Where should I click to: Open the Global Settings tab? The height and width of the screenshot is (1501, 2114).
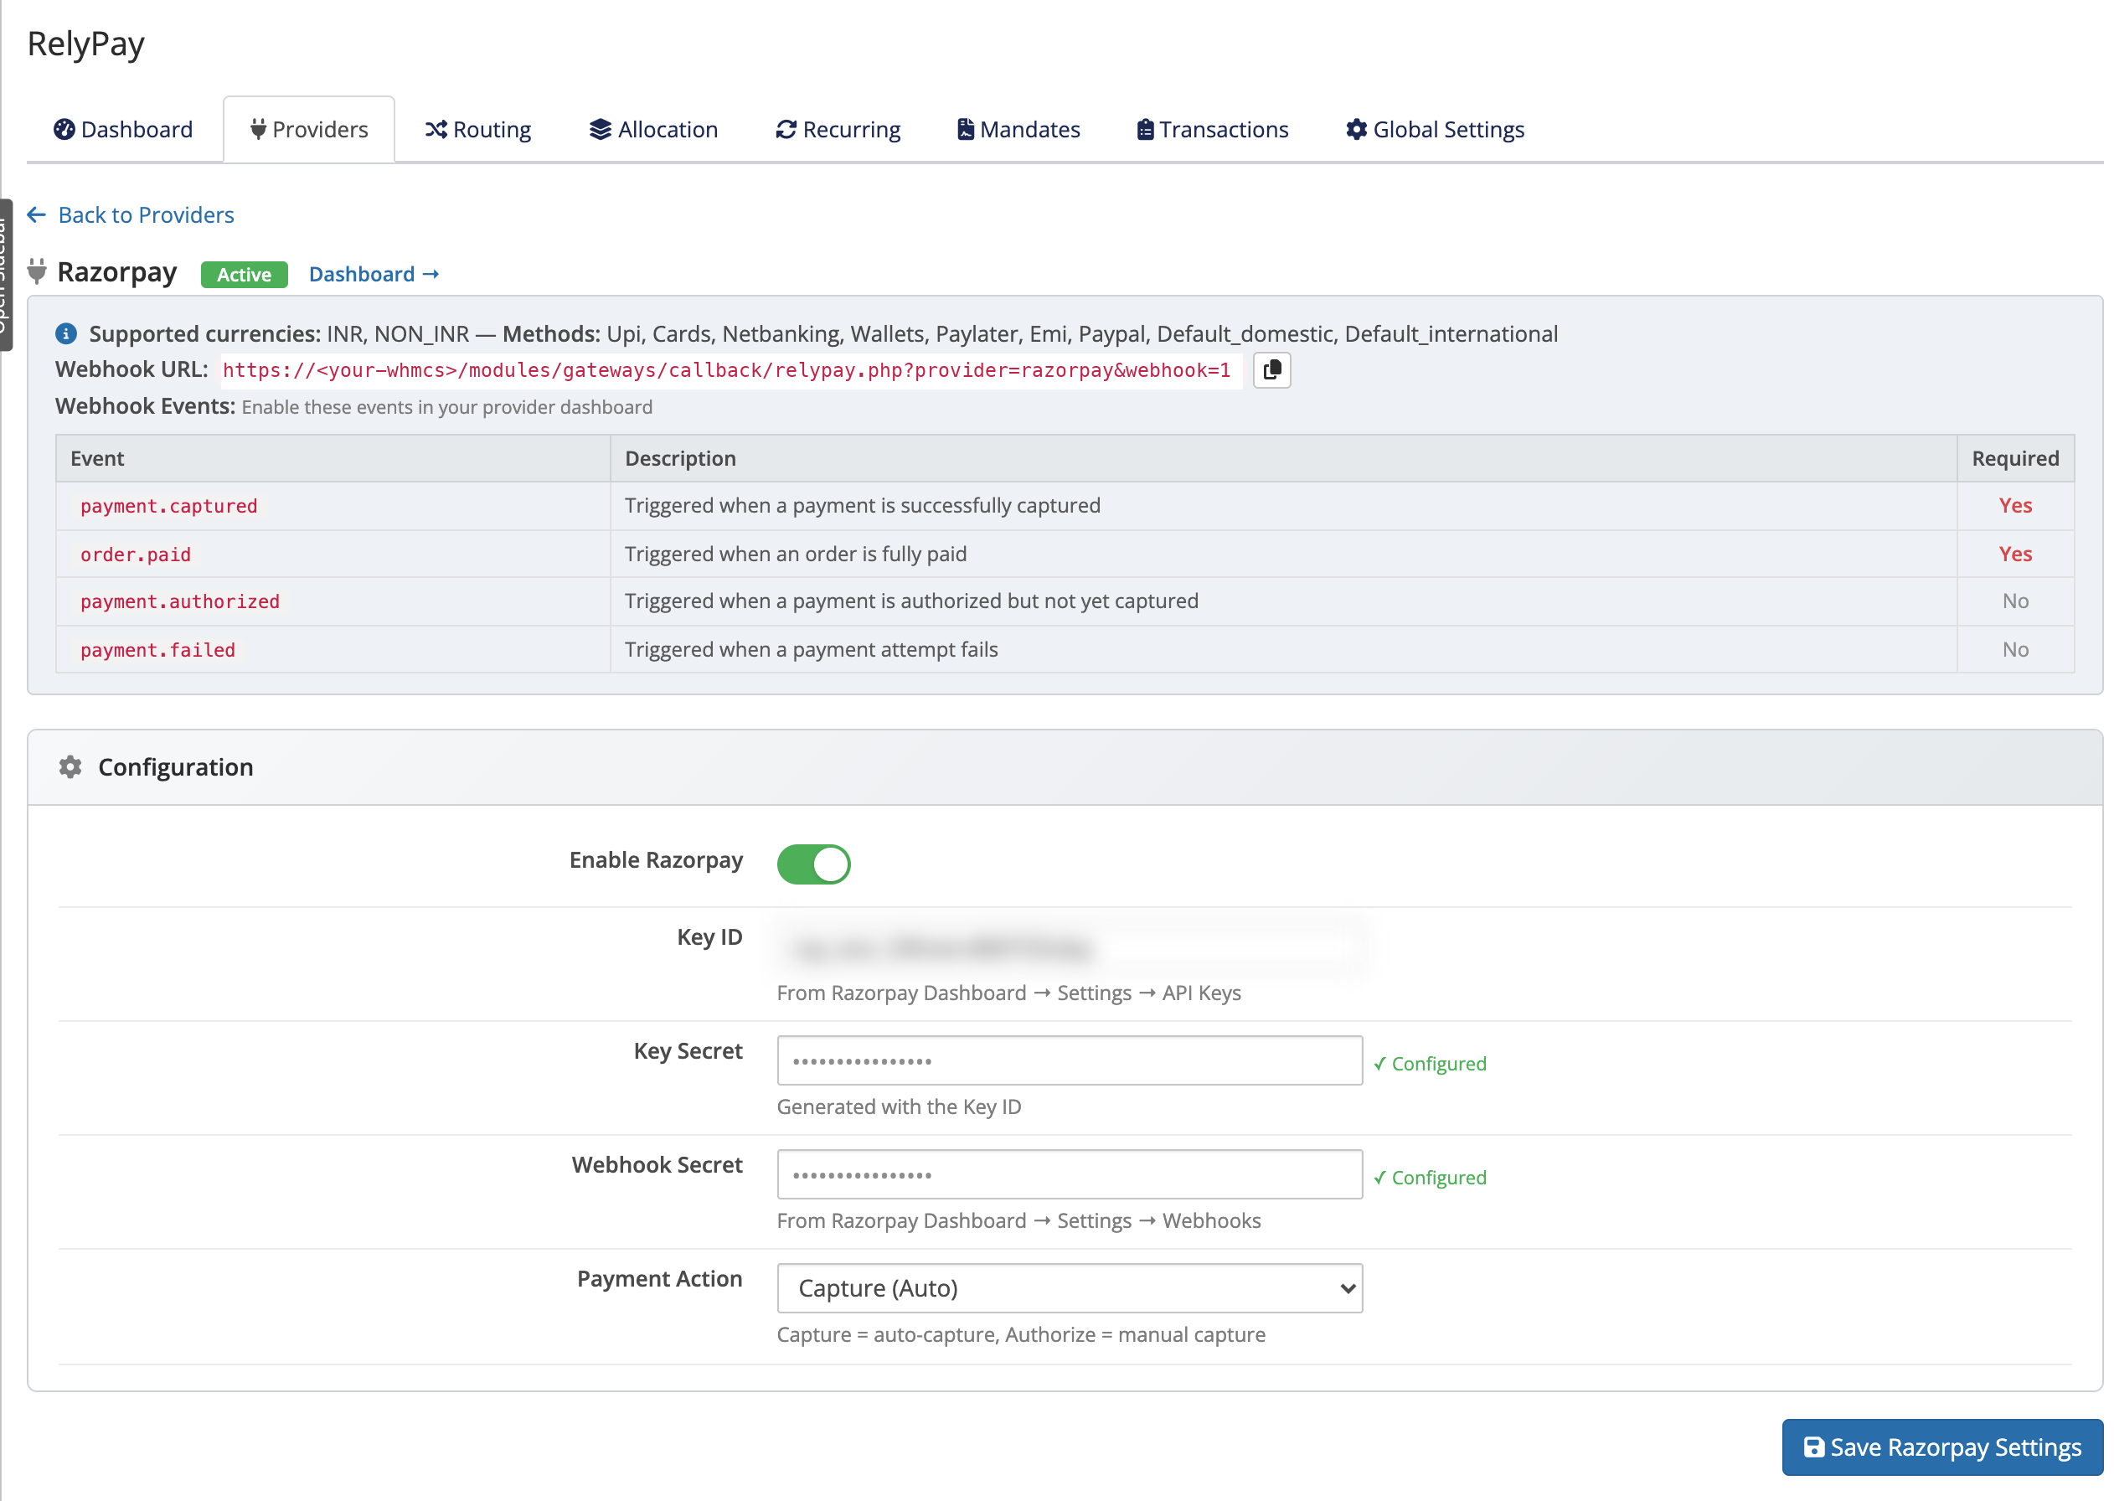1435,129
